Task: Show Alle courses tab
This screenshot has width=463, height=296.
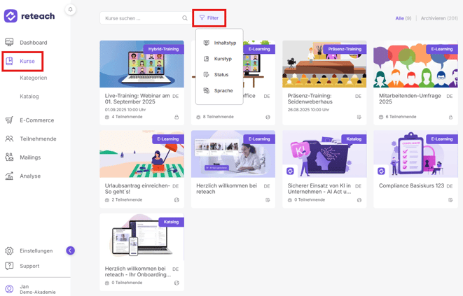Action: (x=403, y=18)
